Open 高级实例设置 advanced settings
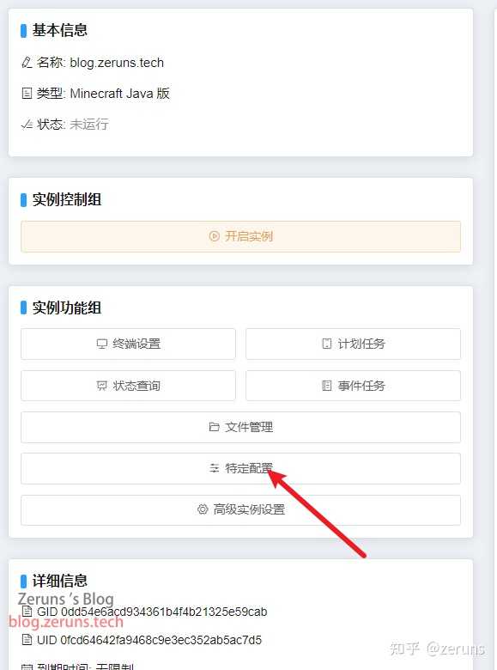The image size is (497, 670). coord(241,509)
